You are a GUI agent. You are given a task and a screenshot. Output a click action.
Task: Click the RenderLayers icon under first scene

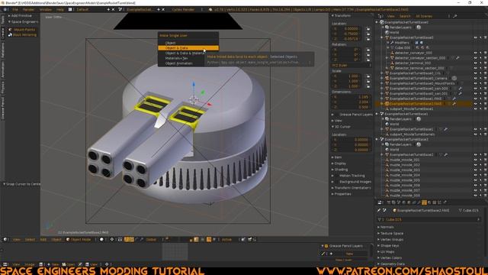pyautogui.click(x=387, y=27)
